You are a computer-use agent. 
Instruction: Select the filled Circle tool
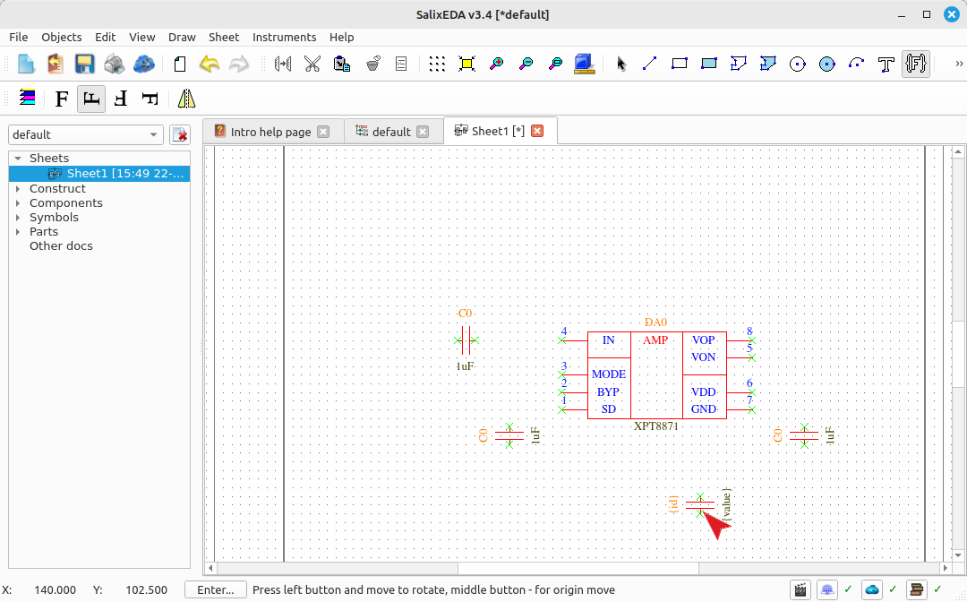click(x=827, y=64)
